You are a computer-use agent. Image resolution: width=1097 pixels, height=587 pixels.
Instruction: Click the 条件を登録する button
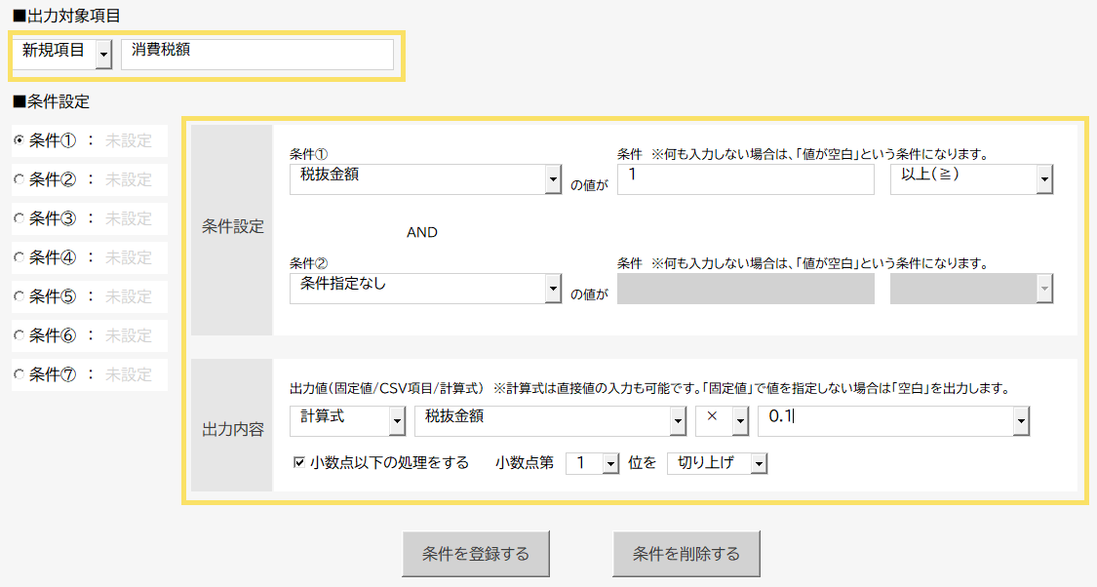(476, 554)
